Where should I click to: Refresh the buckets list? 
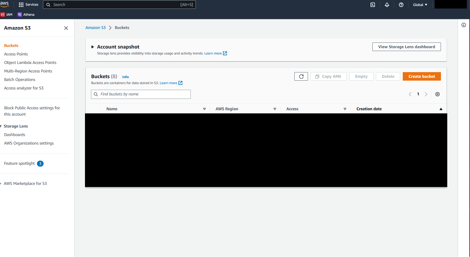pos(301,77)
